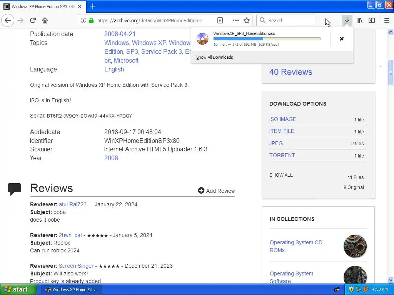
Task: Open the ITEM TILE download option
Action: (282, 131)
